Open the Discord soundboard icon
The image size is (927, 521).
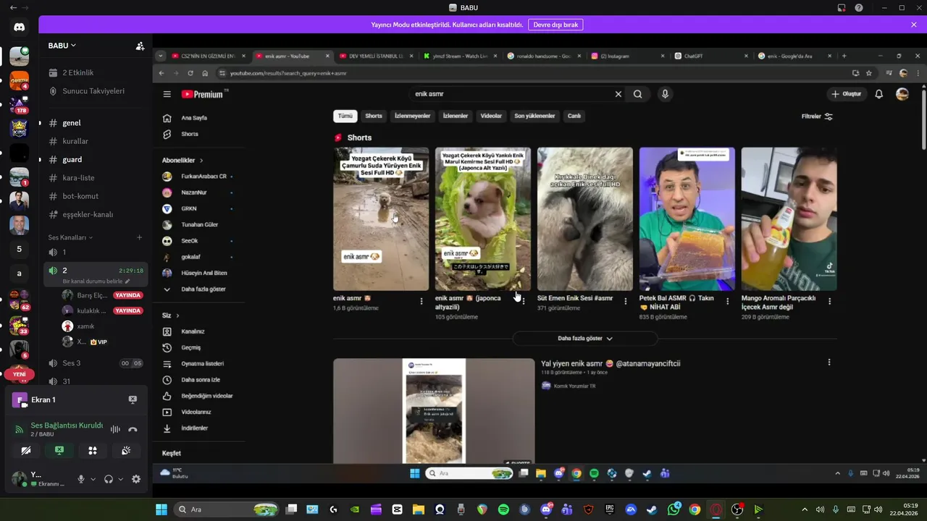(x=126, y=451)
